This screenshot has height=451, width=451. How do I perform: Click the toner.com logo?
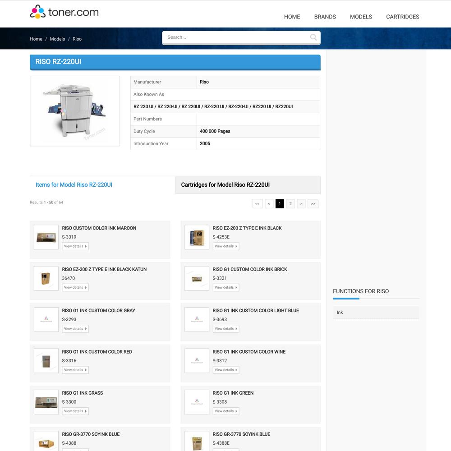(64, 12)
